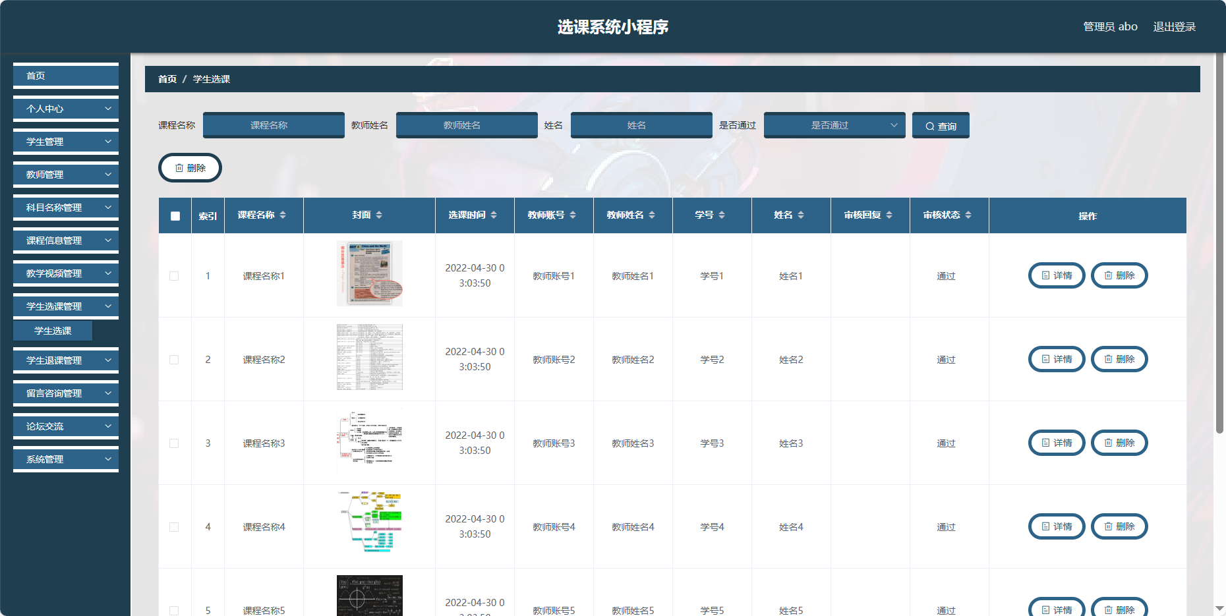Expand the 留言咨询管理 sidebar menu
The image size is (1226, 616).
[66, 393]
